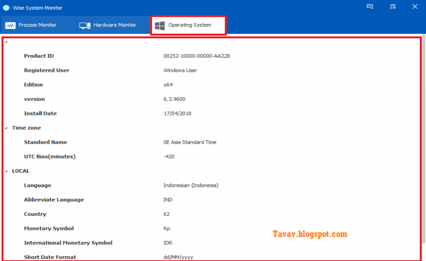Click the product ID value 00252-10000-00000-AA228

coord(197,56)
